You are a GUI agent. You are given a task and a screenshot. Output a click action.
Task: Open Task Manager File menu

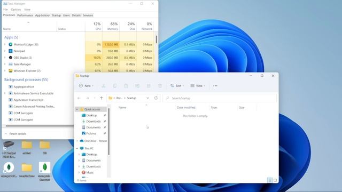[x=5, y=10]
